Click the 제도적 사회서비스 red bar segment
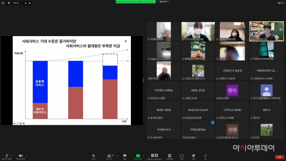Image resolution: width=286 pixels, height=161 pixels. pyautogui.click(x=40, y=111)
